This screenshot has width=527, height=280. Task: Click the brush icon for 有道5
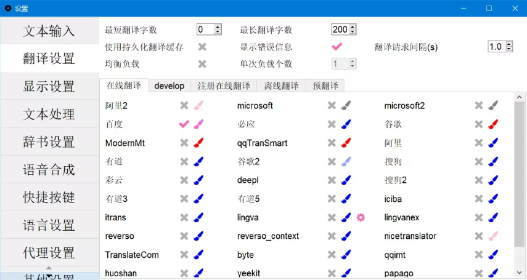coord(346,199)
